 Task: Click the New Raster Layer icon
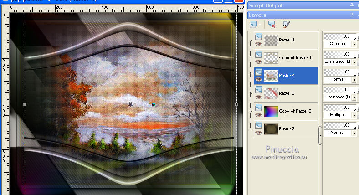(253, 25)
